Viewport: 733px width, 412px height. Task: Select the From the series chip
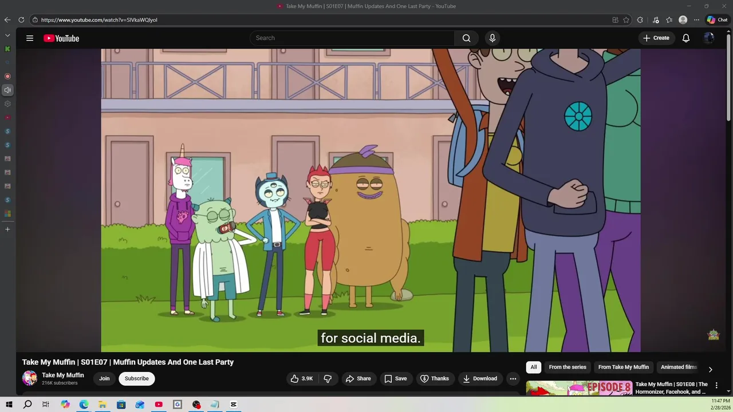[568, 367]
